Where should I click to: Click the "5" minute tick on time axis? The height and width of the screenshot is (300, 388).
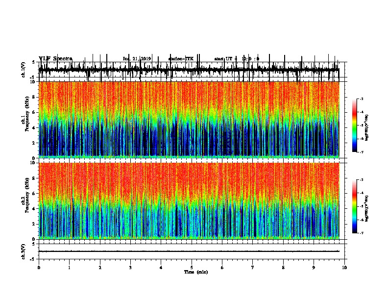(192, 268)
